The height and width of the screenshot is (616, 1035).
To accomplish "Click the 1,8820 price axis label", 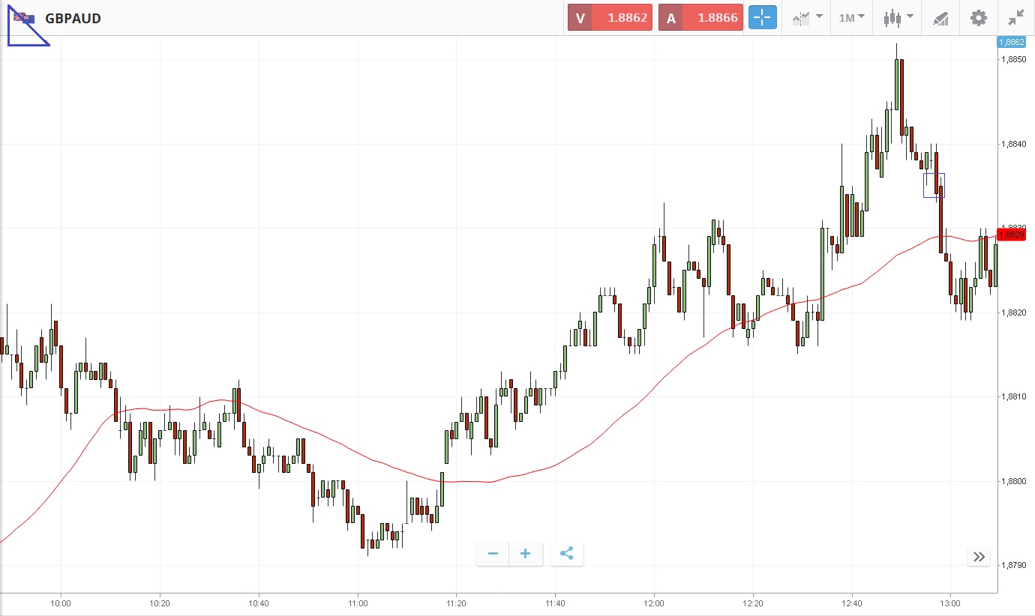I will pyautogui.click(x=1012, y=312).
